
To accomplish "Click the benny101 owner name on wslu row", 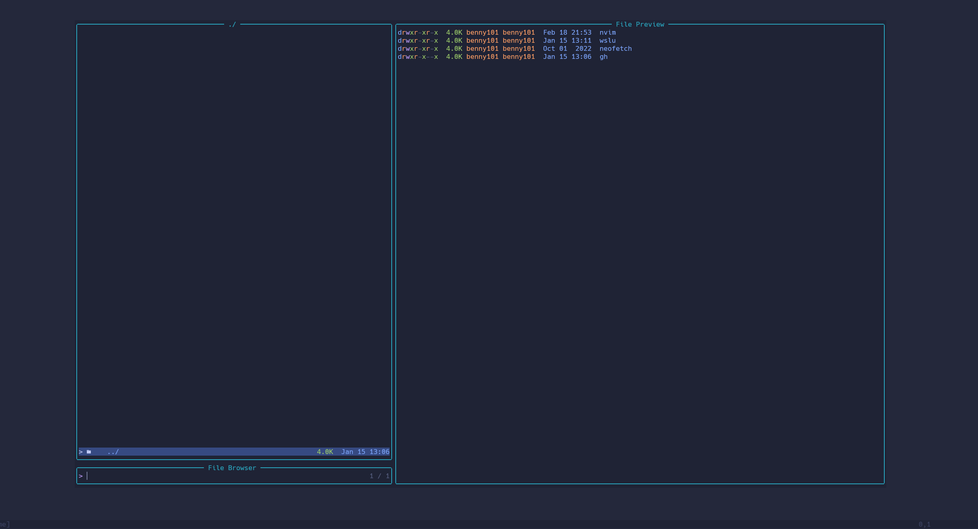I will [482, 40].
